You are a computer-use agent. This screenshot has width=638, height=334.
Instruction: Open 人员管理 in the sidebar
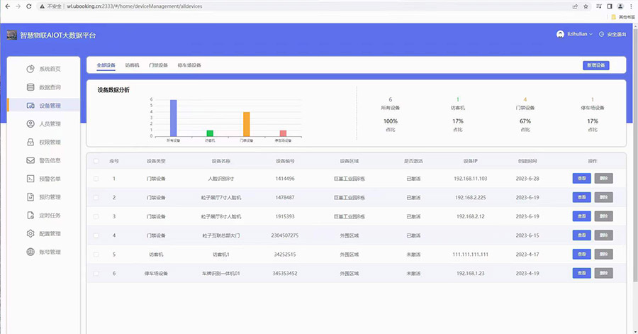pyautogui.click(x=49, y=124)
